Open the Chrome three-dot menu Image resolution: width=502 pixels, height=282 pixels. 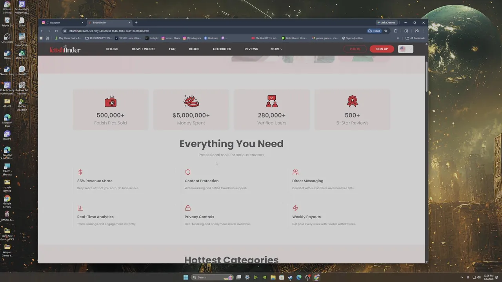pyautogui.click(x=424, y=31)
